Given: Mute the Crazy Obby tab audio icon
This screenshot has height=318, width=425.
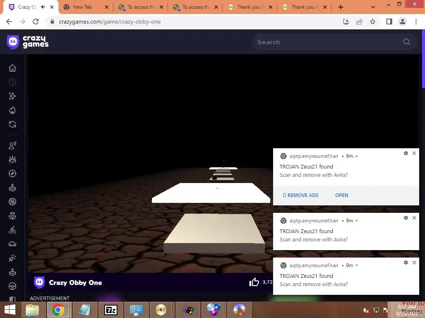Looking at the screenshot, I should pyautogui.click(x=43, y=7).
